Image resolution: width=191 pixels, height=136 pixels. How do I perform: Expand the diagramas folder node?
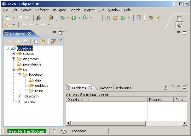point(14,59)
